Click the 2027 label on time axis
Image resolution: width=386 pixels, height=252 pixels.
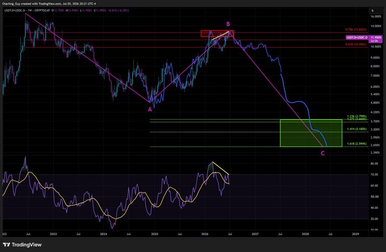[x=255, y=234]
